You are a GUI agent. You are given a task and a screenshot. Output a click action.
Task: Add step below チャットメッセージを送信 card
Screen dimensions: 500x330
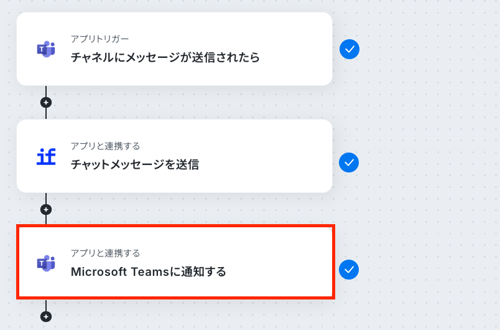[x=46, y=210]
